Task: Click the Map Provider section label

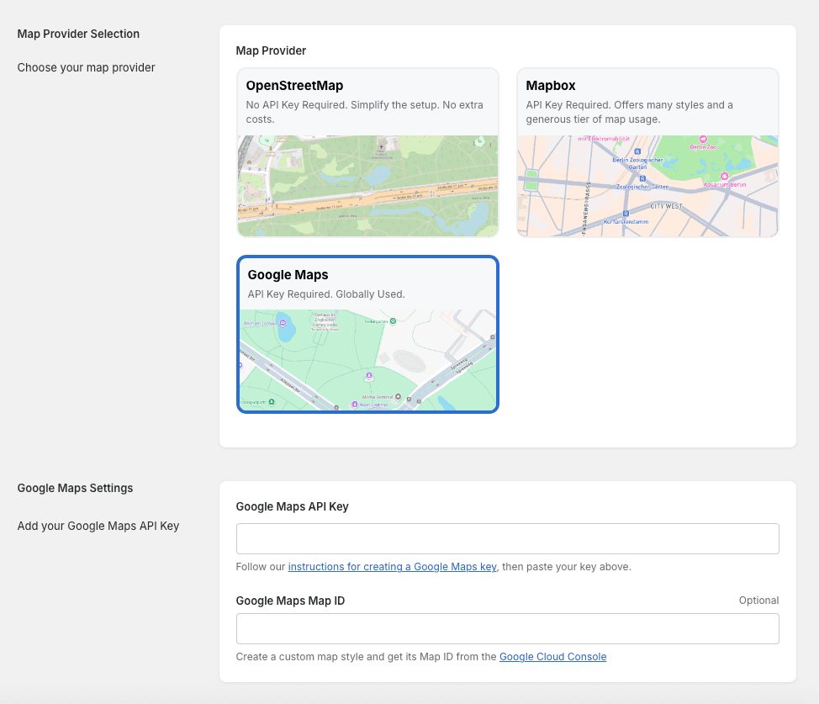Action: 271,50
